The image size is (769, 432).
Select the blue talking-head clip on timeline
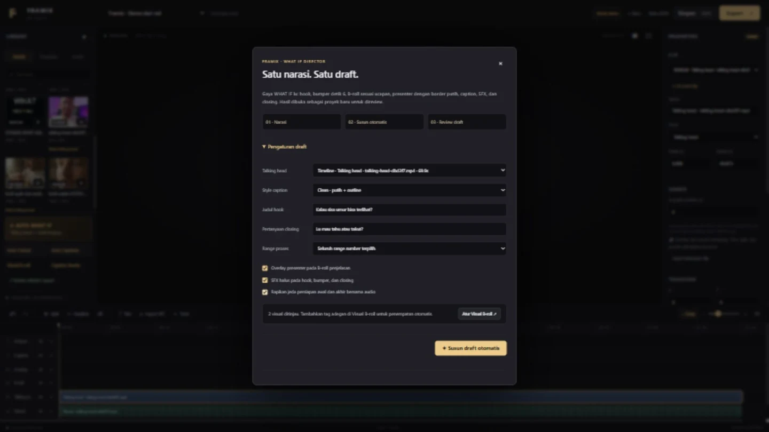click(x=401, y=397)
